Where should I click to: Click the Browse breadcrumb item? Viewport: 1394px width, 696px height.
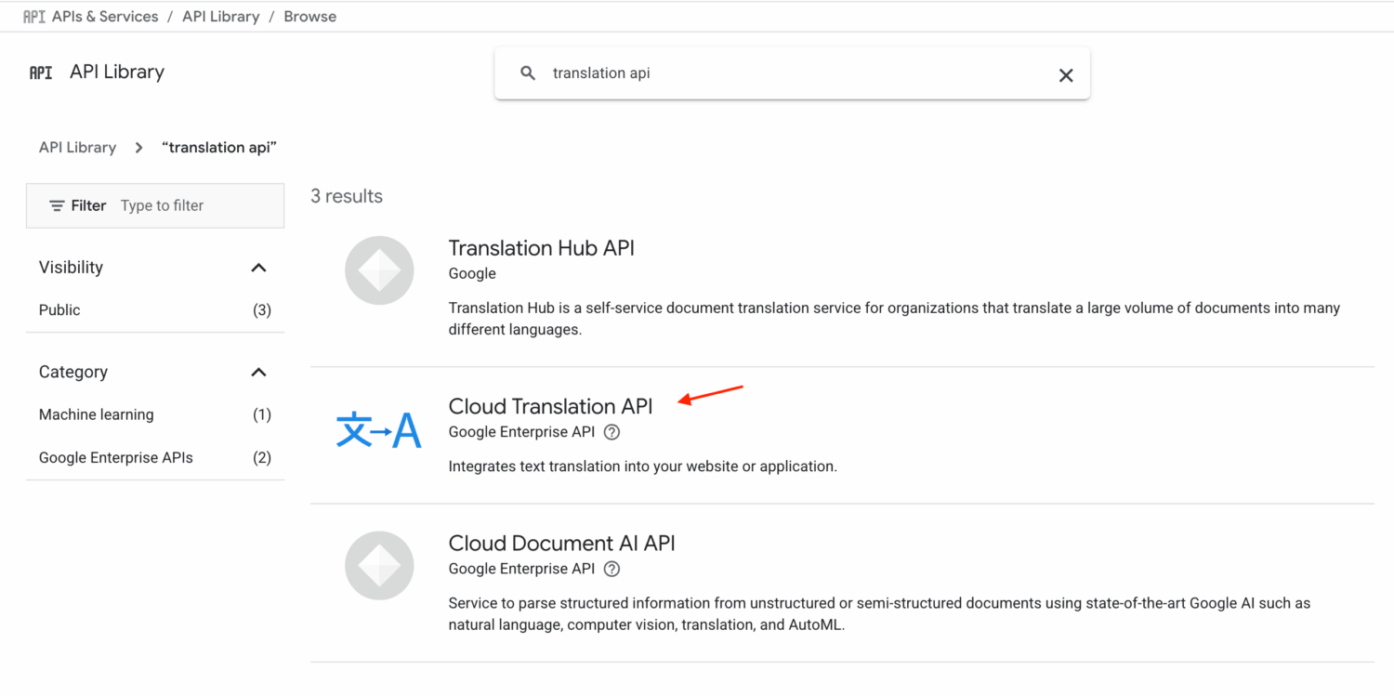coord(310,17)
